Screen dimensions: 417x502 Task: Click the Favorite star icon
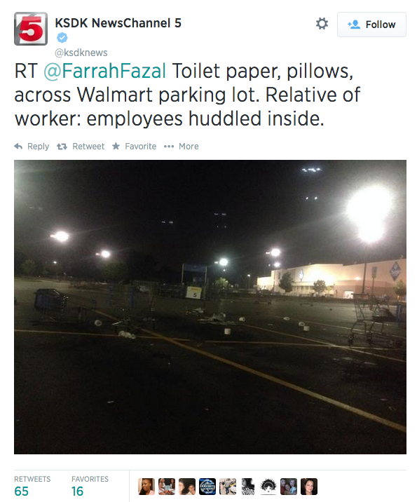coord(116,147)
